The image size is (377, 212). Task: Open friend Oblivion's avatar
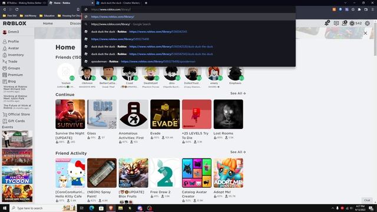(87, 73)
